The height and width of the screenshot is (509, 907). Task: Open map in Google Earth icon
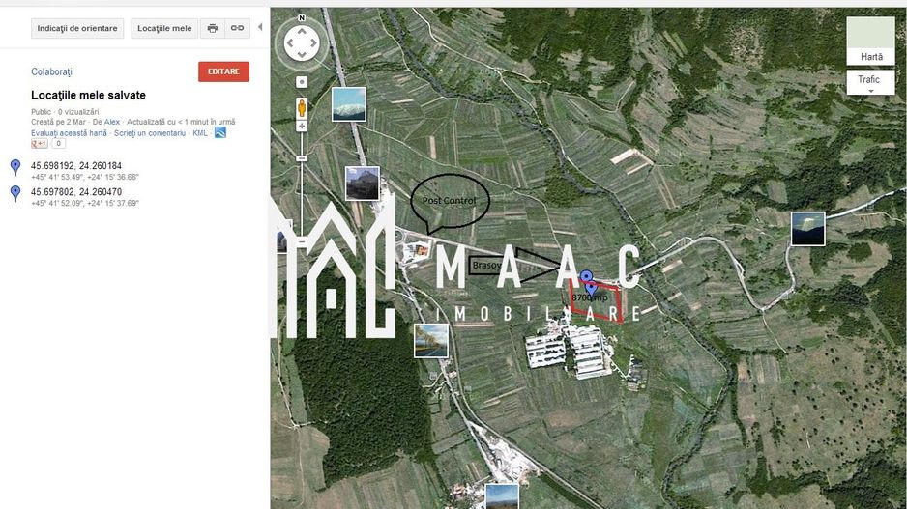pyautogui.click(x=219, y=132)
